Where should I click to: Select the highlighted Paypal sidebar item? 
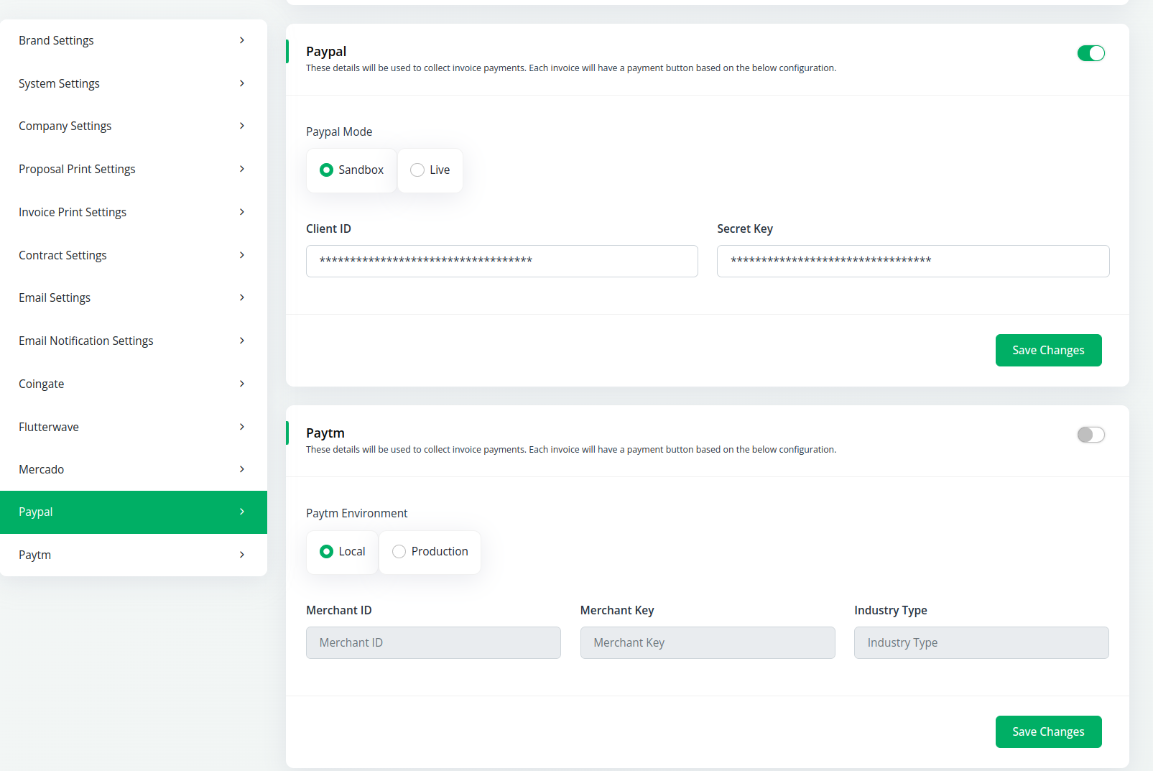[134, 512]
